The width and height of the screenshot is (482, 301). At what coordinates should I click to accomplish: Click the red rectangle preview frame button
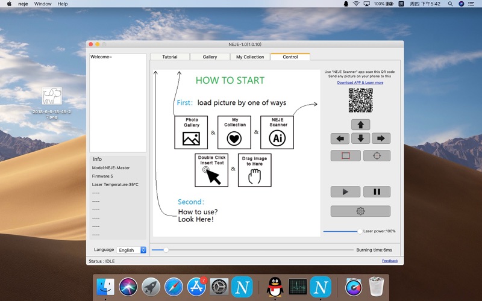click(345, 156)
